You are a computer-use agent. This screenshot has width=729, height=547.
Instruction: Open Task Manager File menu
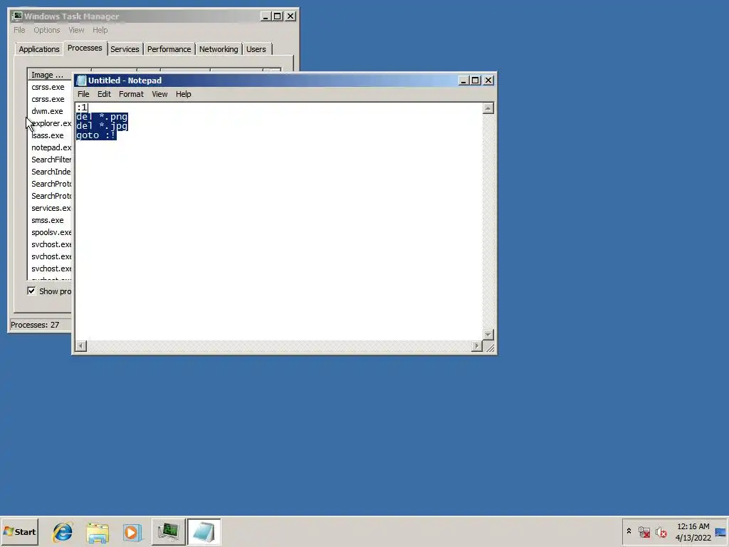19,30
